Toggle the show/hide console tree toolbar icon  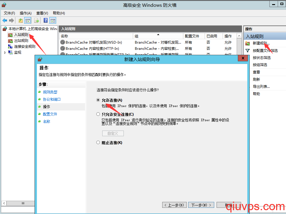click(x=28, y=20)
